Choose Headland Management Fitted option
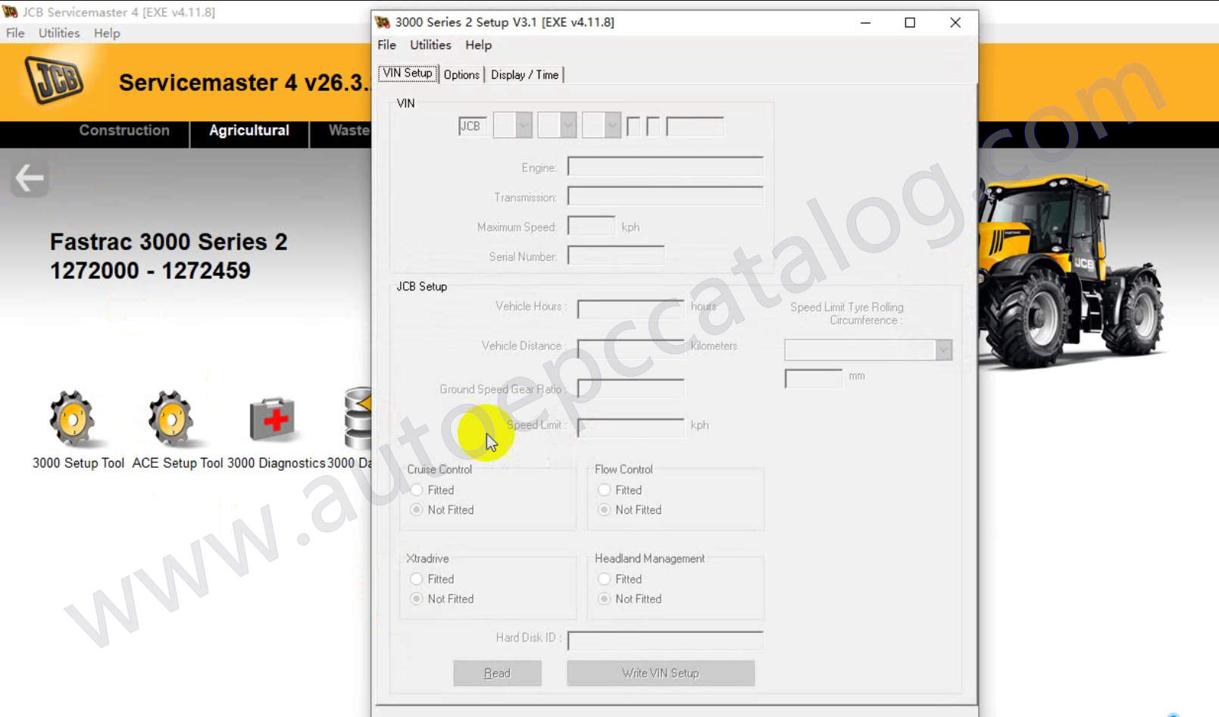 (x=605, y=579)
